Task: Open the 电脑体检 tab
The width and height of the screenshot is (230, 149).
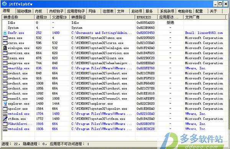Action: 185,11
